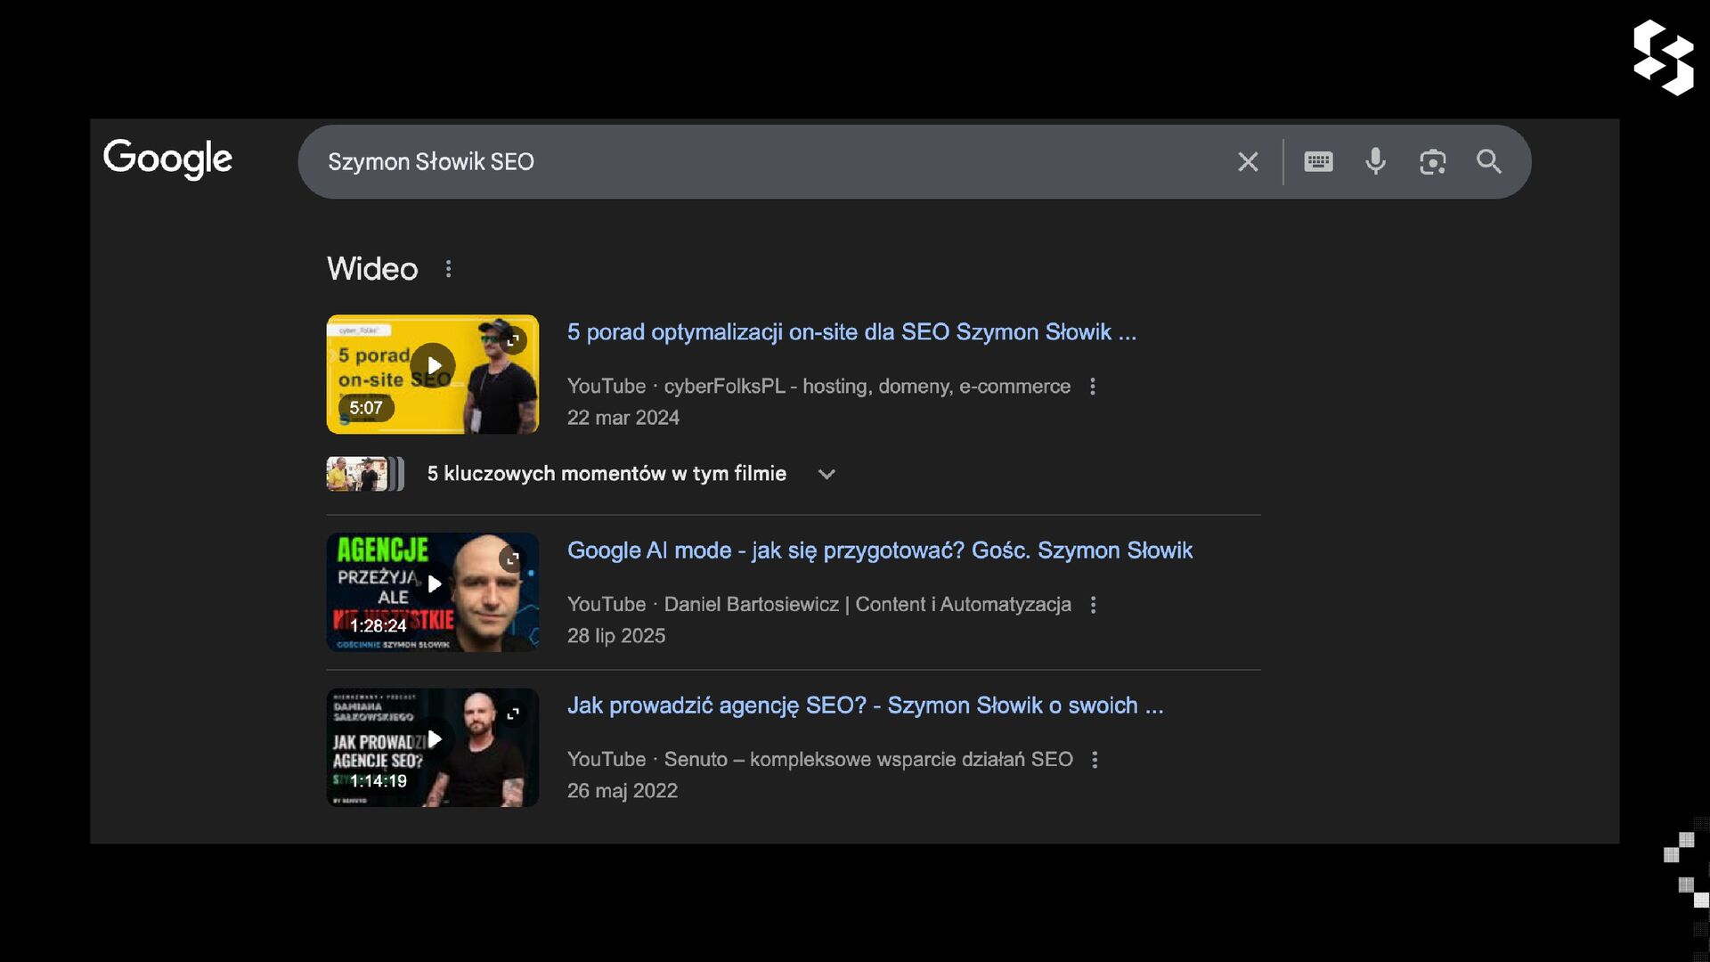Open Jak prowadzić agencję SEO video link
The image size is (1710, 962).
(864, 705)
